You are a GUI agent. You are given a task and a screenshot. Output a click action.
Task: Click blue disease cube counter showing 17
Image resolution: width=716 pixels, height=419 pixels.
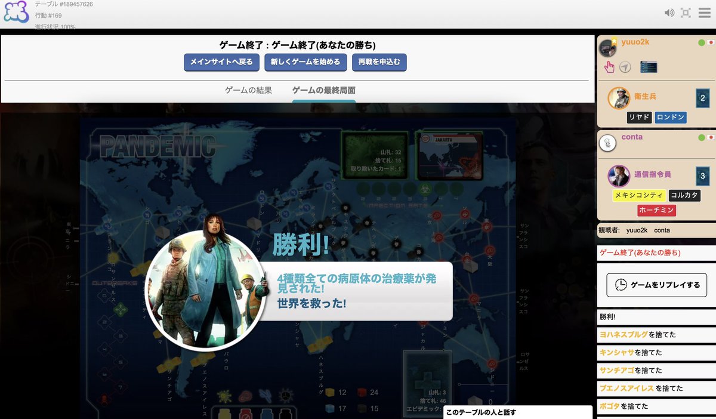tap(337, 409)
